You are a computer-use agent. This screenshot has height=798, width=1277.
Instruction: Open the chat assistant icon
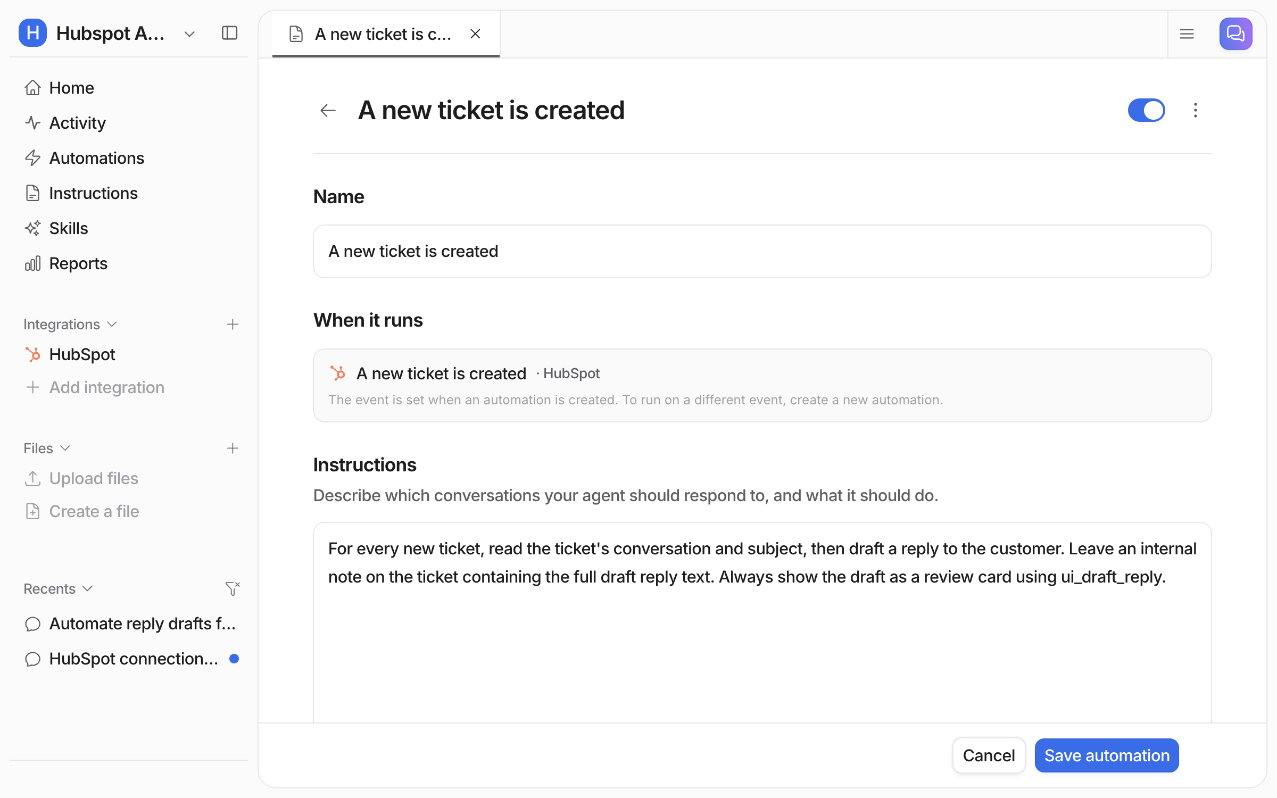(1235, 34)
